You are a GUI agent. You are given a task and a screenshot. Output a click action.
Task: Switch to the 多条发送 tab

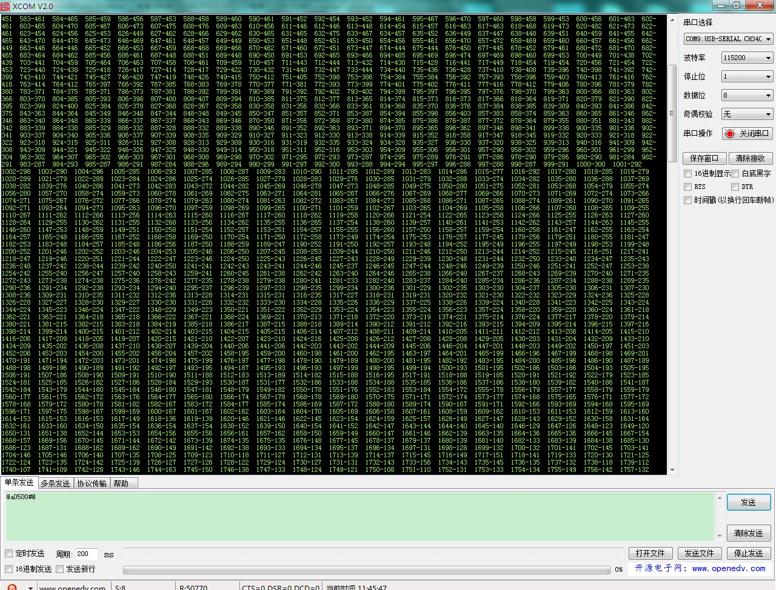pyautogui.click(x=55, y=483)
